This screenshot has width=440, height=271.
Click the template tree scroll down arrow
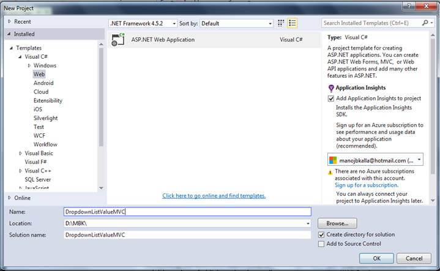102,188
